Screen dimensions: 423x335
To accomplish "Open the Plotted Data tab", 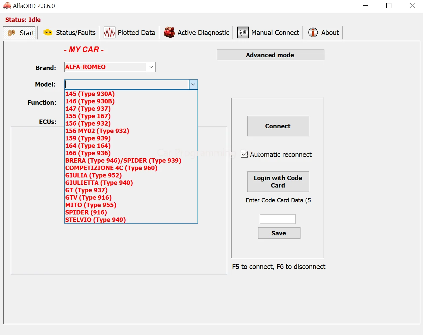I will click(130, 33).
